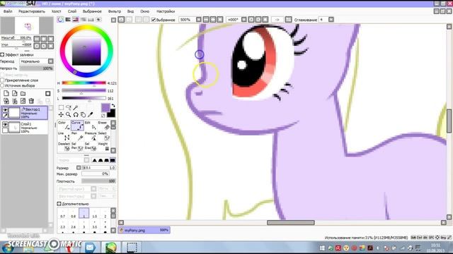Click the navigator preview thumbnail
Viewport: 453px width, 254px height.
(27, 25)
